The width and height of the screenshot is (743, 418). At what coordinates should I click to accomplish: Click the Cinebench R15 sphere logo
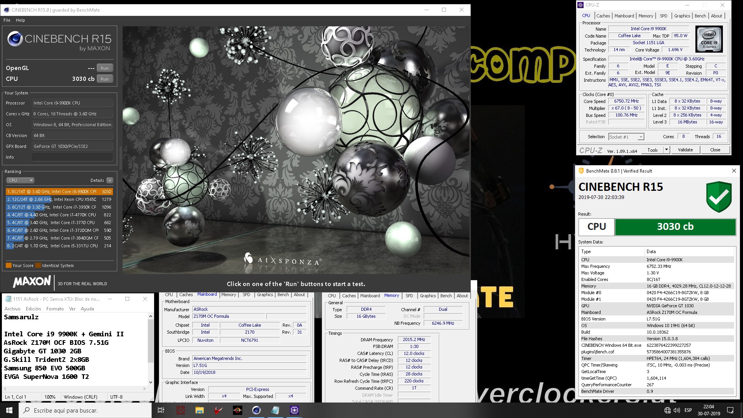15,39
